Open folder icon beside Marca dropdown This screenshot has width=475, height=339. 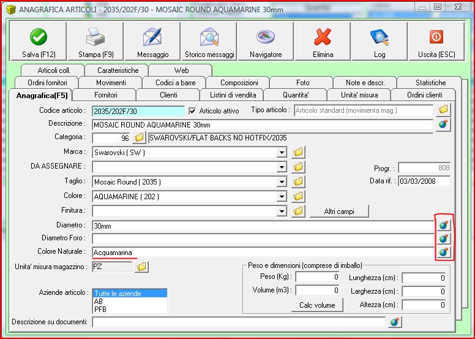coord(298,152)
